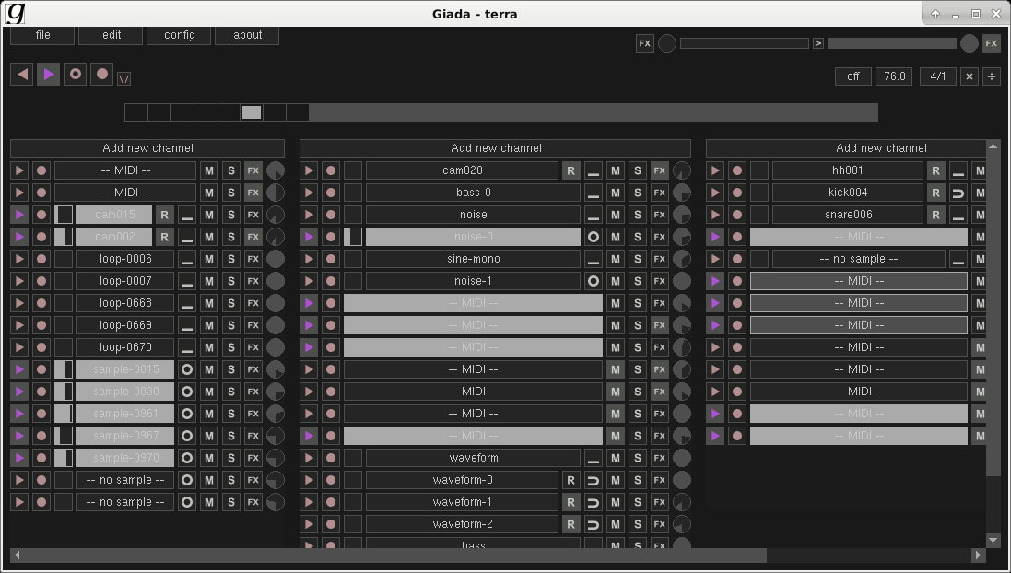The height and width of the screenshot is (573, 1011).
Task: Open FX for the cam020 channel
Action: (x=660, y=170)
